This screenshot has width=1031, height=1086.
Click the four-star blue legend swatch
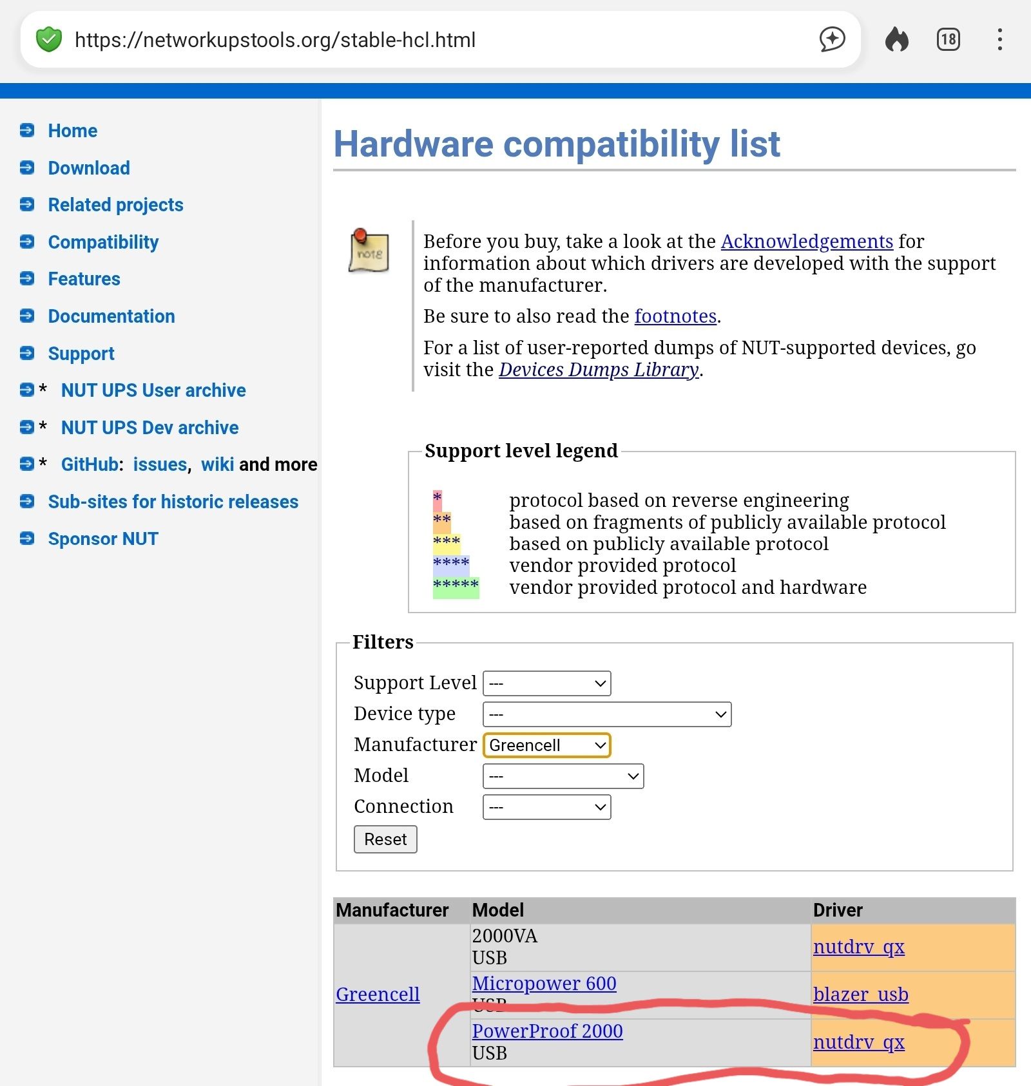[451, 566]
